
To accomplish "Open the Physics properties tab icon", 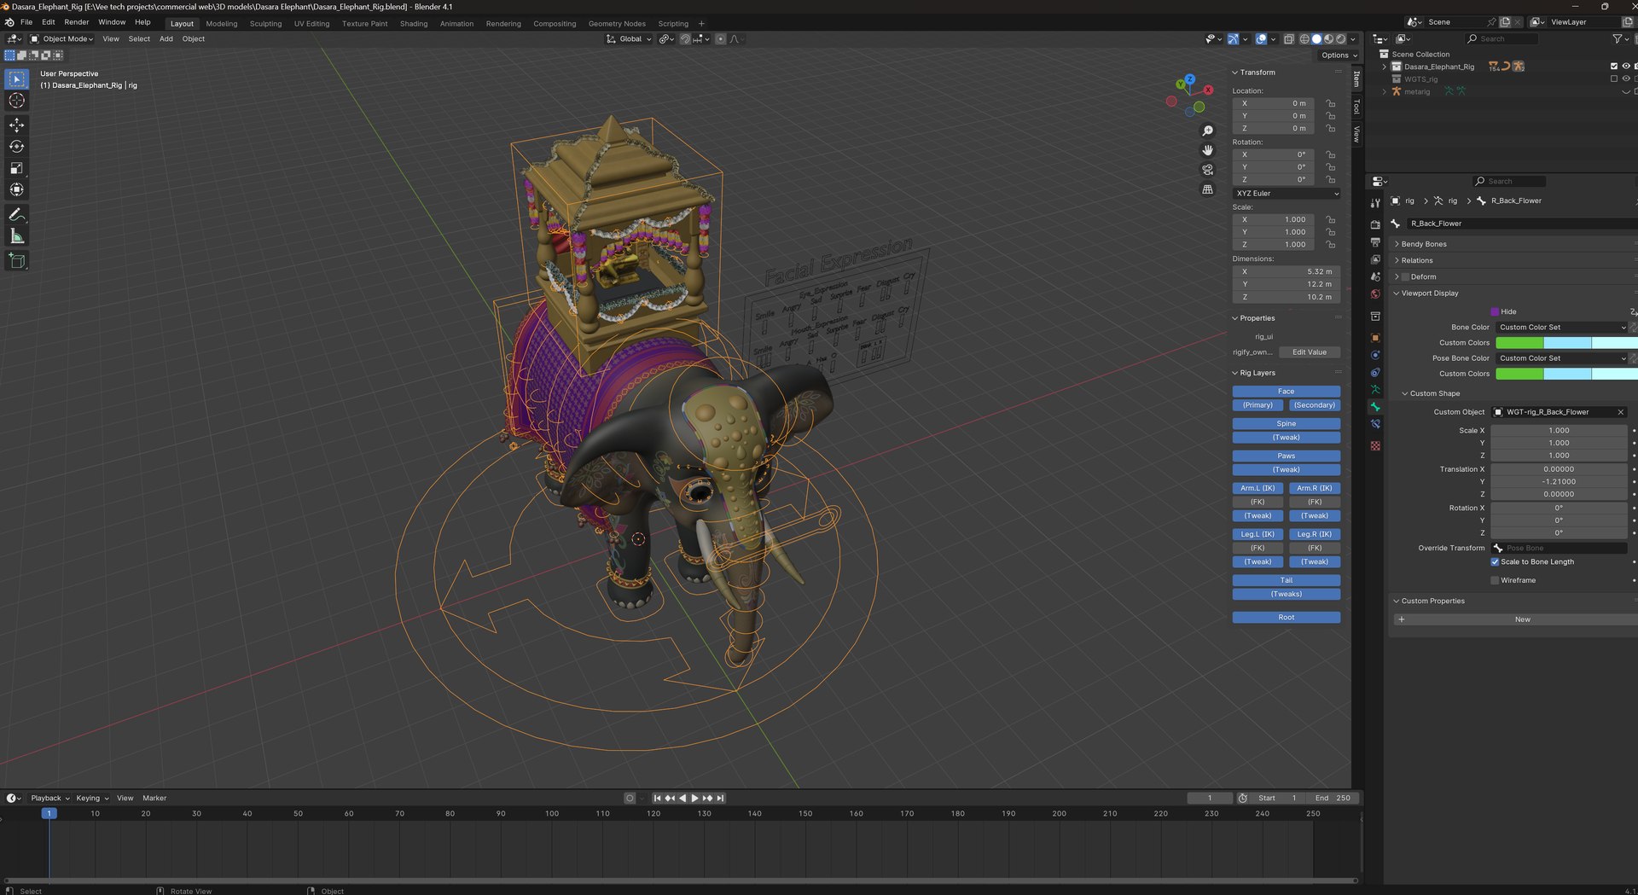I will pyautogui.click(x=1375, y=355).
